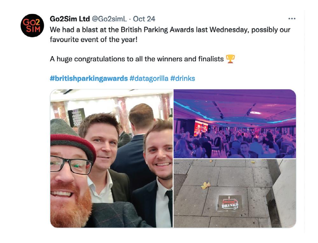Screen dimensions: 318x243
Task: Click the banner sign behind the selfie group
Action: (x=77, y=117)
